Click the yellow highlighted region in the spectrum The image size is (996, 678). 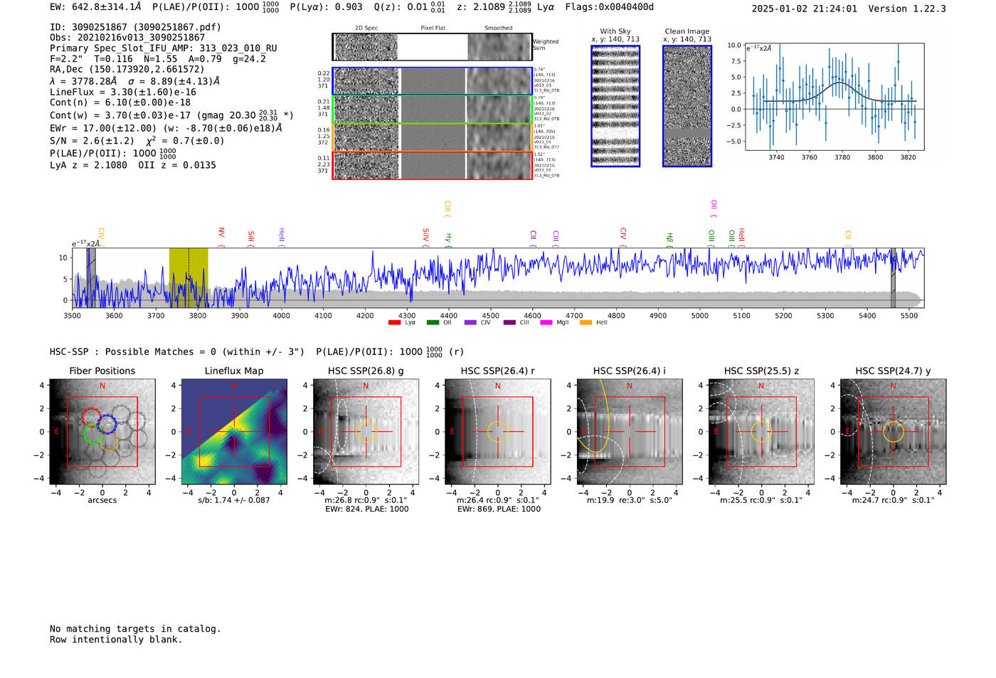(189, 277)
